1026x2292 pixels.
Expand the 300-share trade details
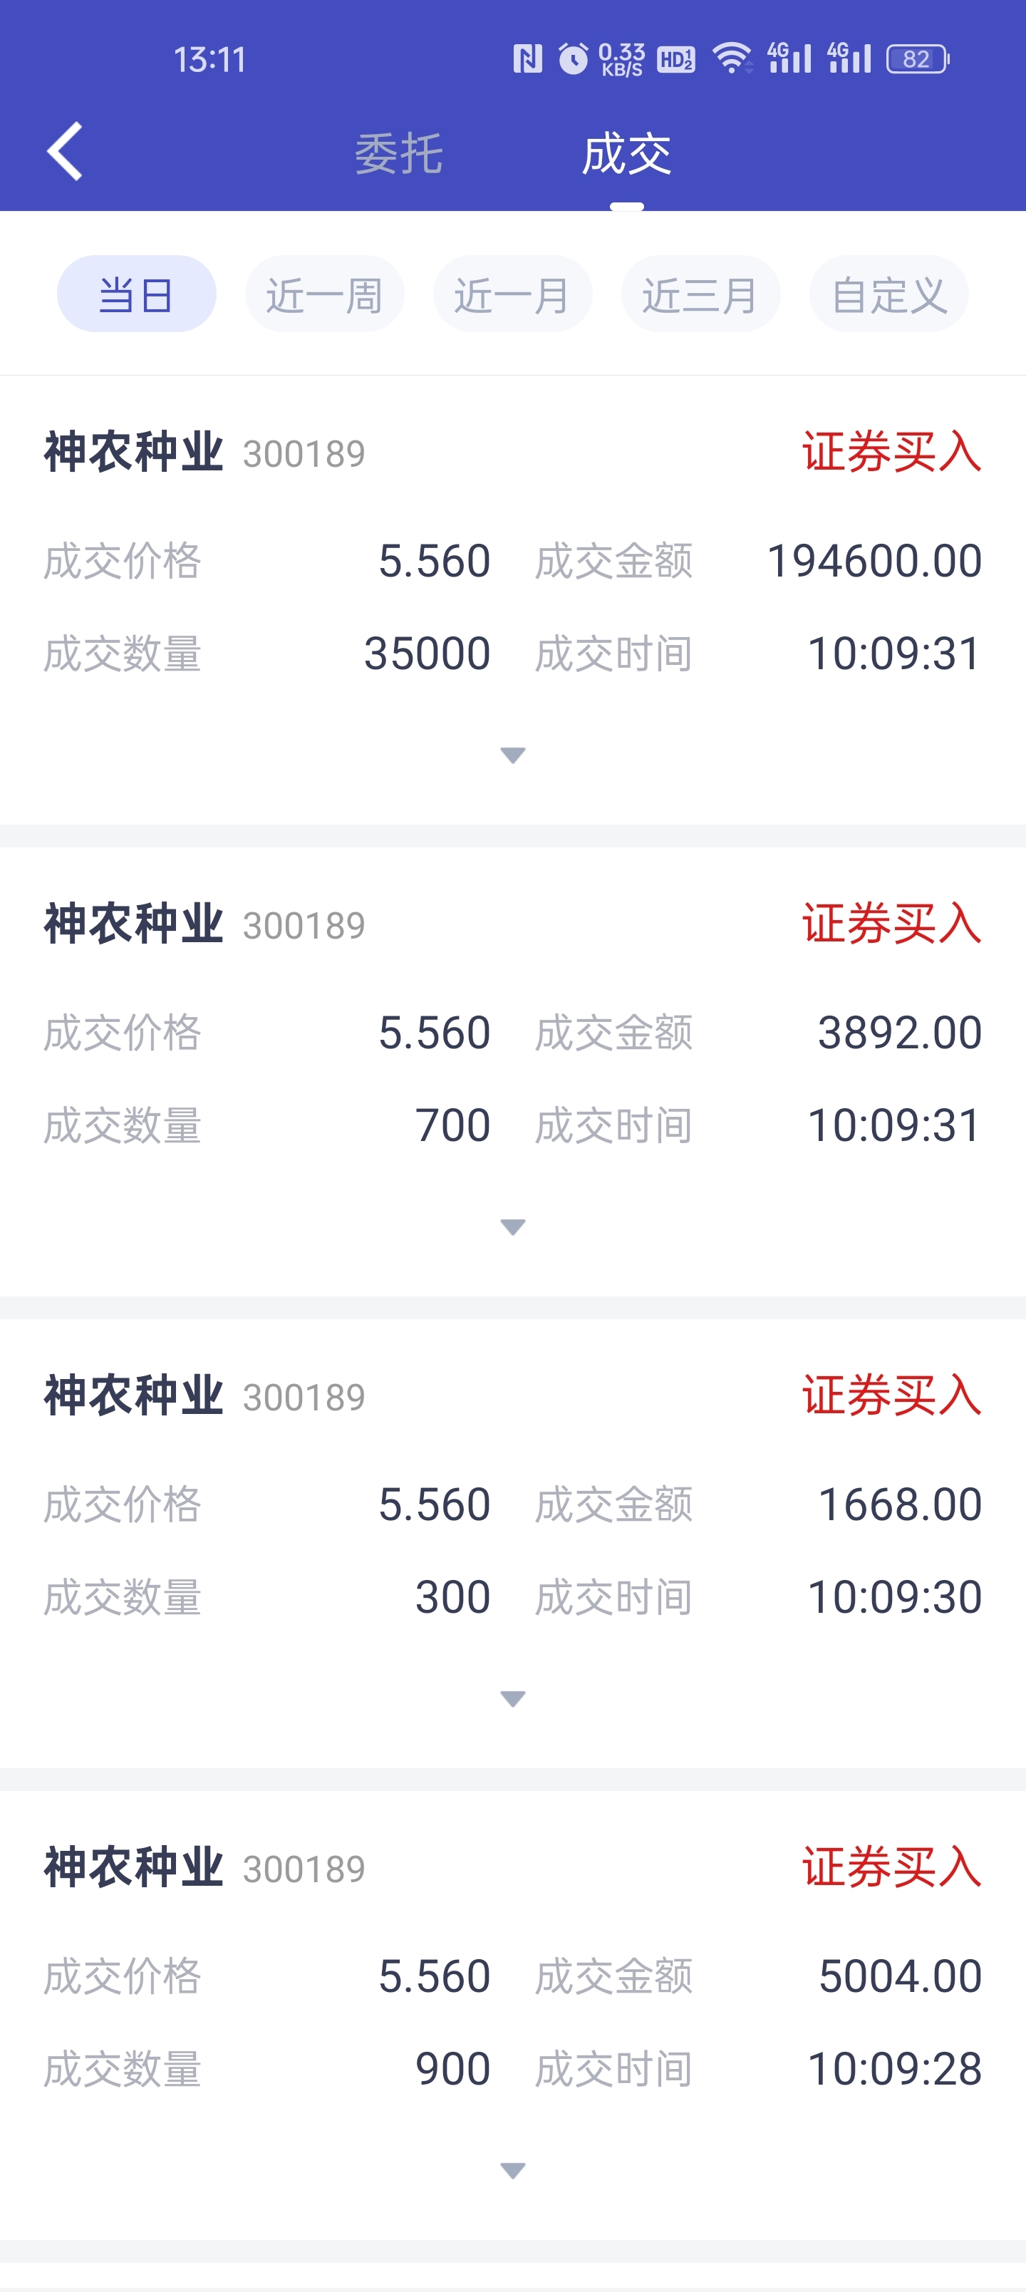click(512, 1698)
